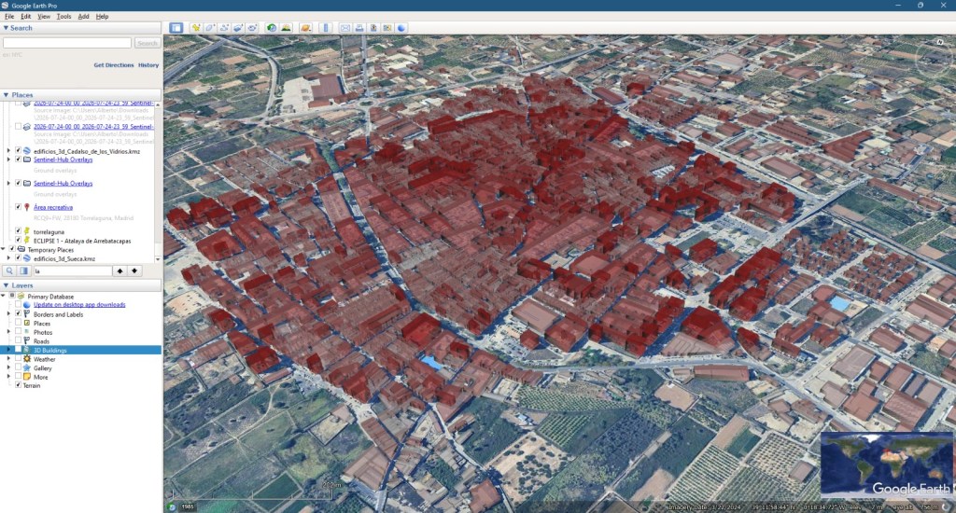
Task: Open the Ruler tool
Action: [x=326, y=27]
